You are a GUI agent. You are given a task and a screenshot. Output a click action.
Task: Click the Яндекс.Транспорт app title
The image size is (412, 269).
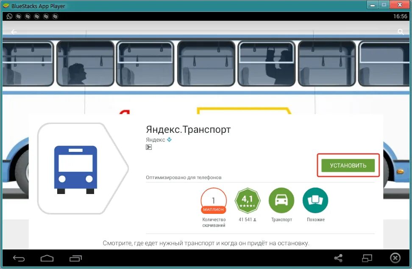(188, 129)
